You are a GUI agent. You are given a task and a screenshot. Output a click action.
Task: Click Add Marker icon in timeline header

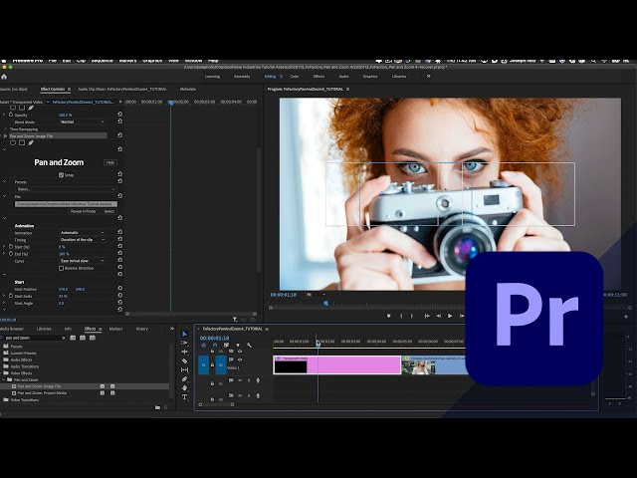[238, 346]
